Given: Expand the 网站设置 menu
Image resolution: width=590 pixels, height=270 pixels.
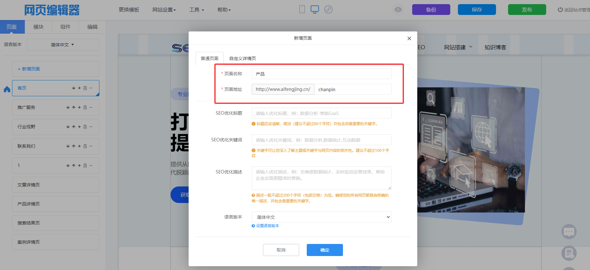Looking at the screenshot, I should click(164, 10).
